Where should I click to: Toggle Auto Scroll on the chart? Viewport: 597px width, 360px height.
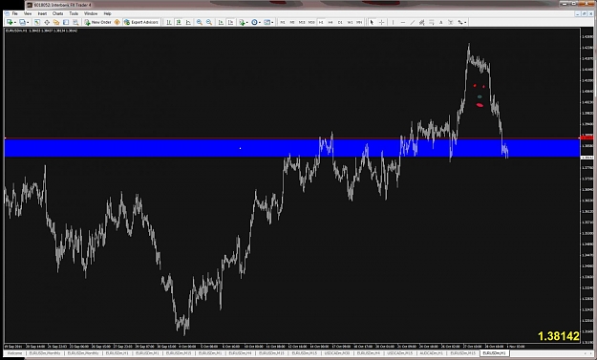click(221, 23)
